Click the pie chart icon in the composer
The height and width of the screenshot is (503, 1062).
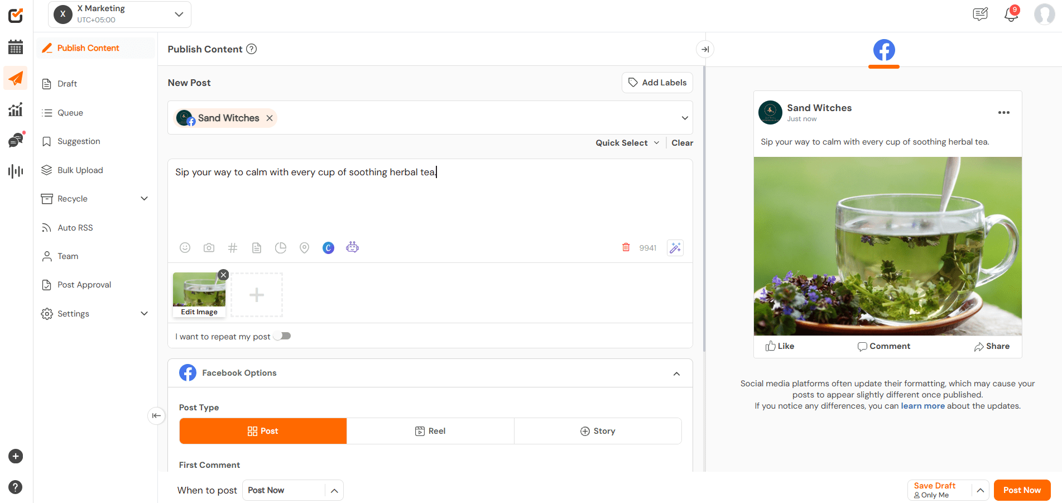[280, 247]
